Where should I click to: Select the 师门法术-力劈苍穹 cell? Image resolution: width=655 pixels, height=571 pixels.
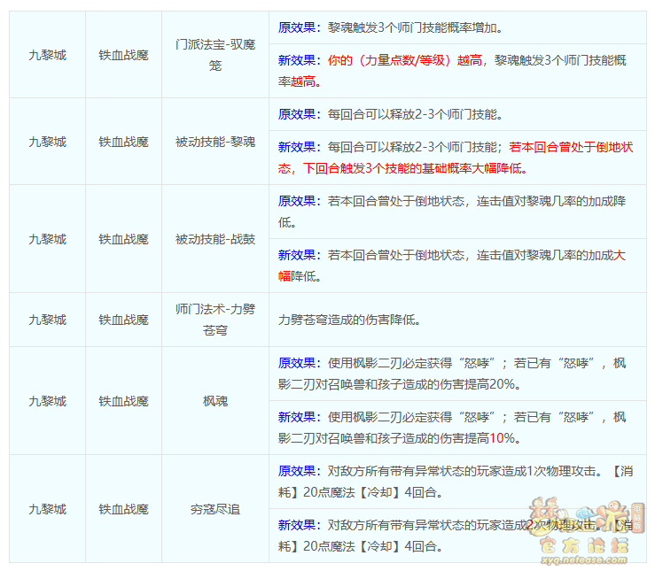point(214,320)
